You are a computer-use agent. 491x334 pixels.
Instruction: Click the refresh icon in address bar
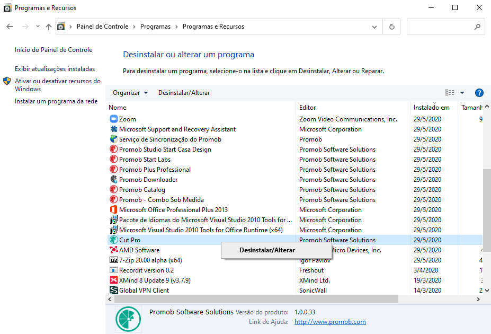pyautogui.click(x=392, y=27)
